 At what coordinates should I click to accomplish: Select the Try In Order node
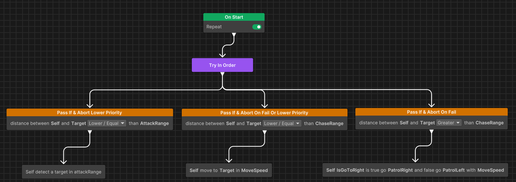point(222,65)
